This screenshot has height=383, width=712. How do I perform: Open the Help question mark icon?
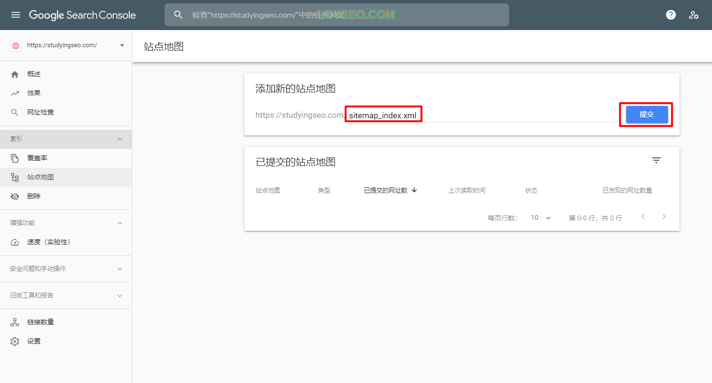pyautogui.click(x=671, y=15)
